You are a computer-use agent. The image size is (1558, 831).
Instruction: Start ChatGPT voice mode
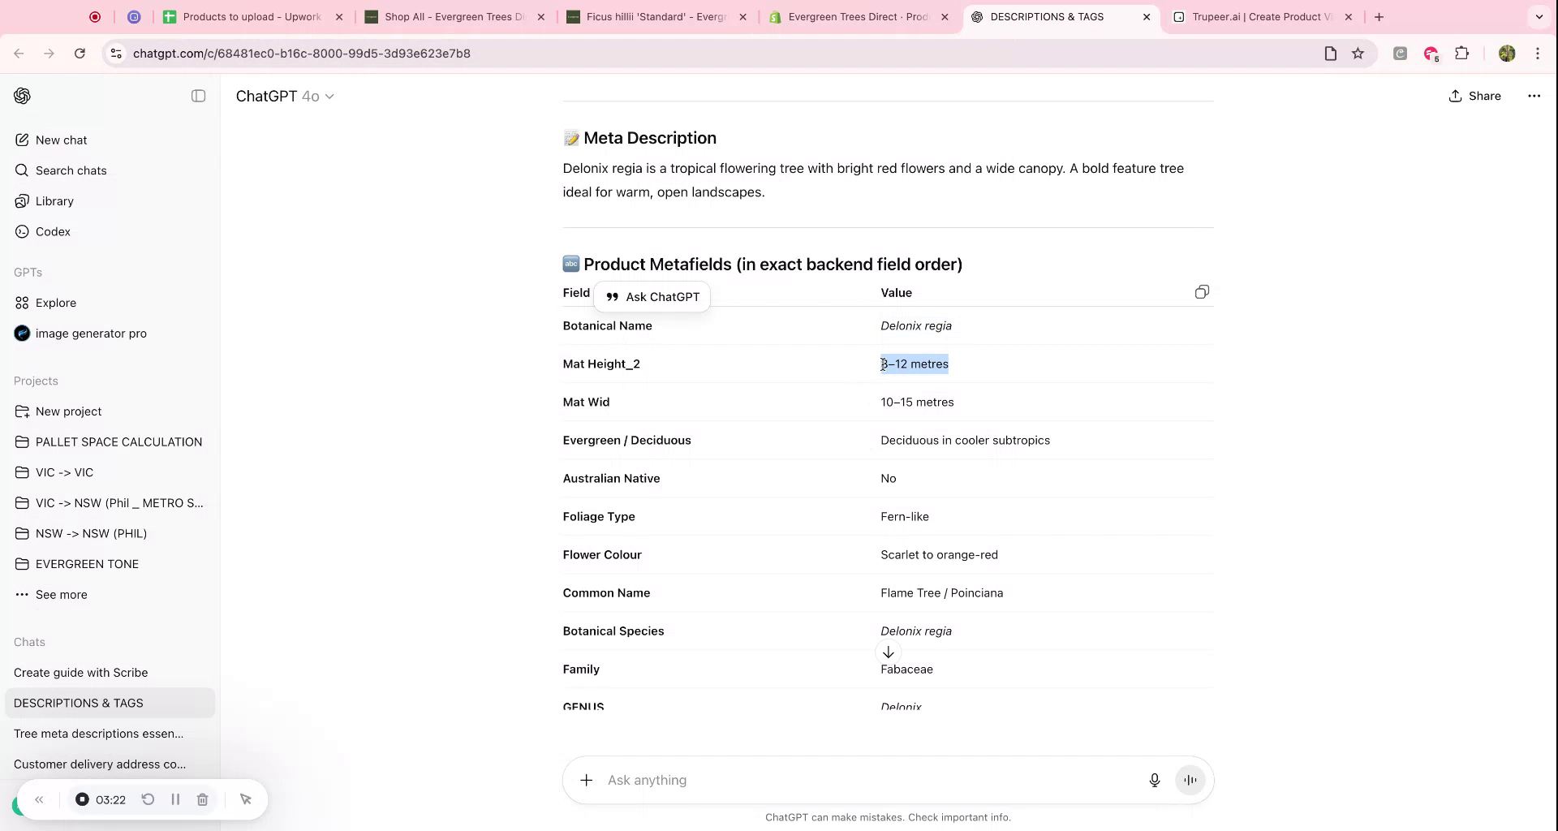(x=1190, y=780)
